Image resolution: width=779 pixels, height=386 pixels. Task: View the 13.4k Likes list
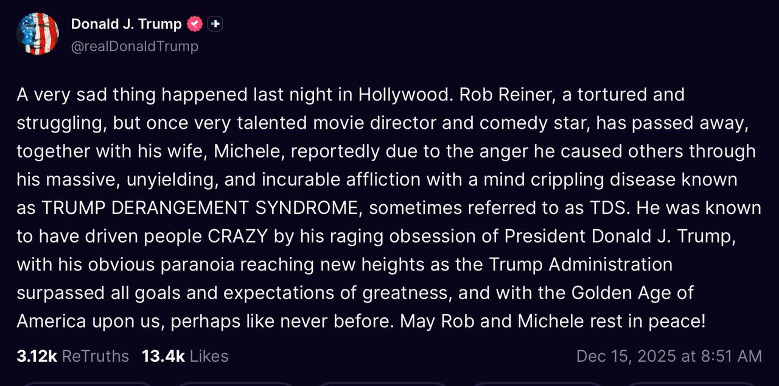pyautogui.click(x=184, y=356)
